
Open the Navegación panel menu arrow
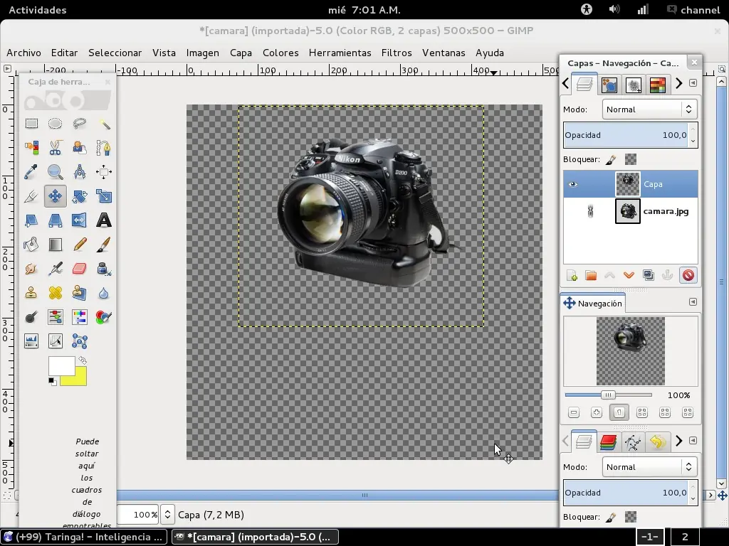tap(693, 302)
